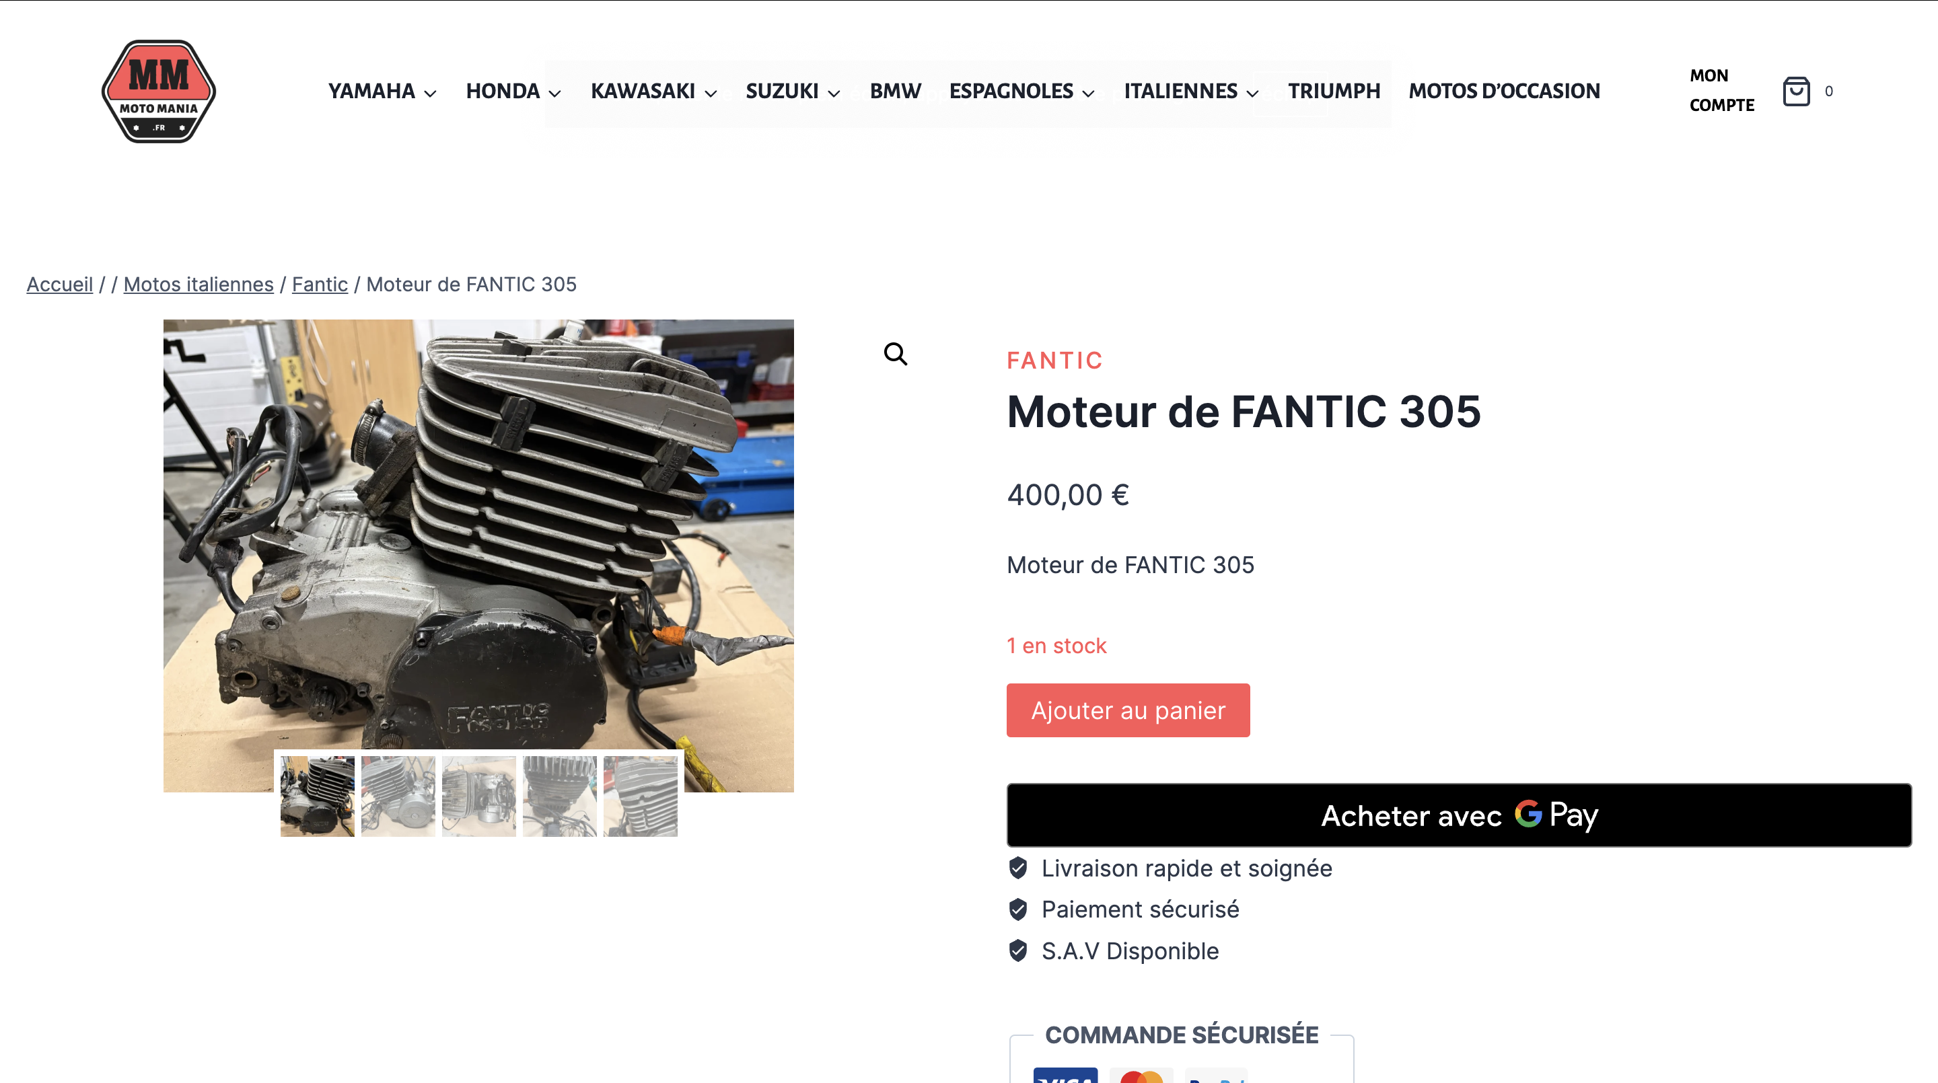Click Acheter avec Google Pay button
Screen dimensions: 1938x1083
coord(1459,815)
